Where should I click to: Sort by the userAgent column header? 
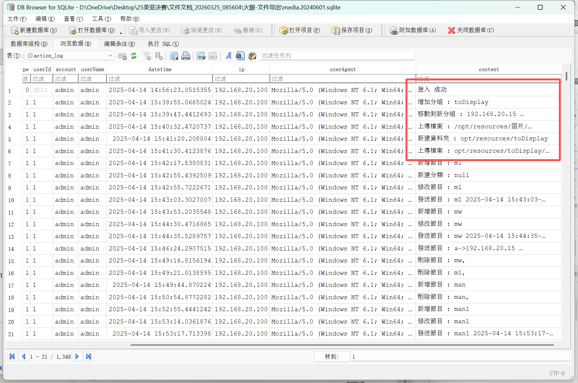(343, 70)
